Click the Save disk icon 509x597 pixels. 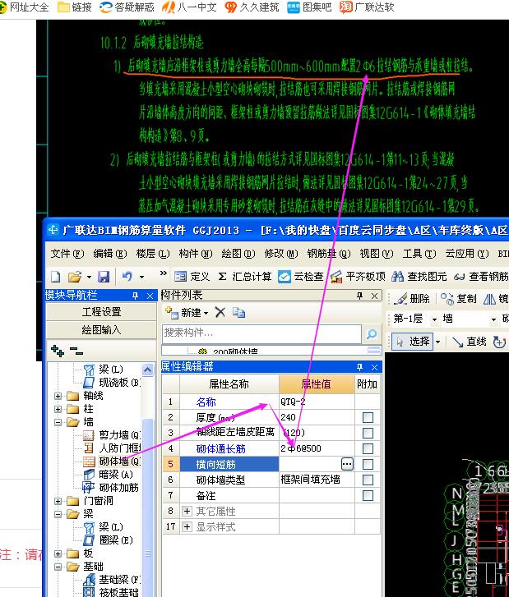pyautogui.click(x=104, y=277)
